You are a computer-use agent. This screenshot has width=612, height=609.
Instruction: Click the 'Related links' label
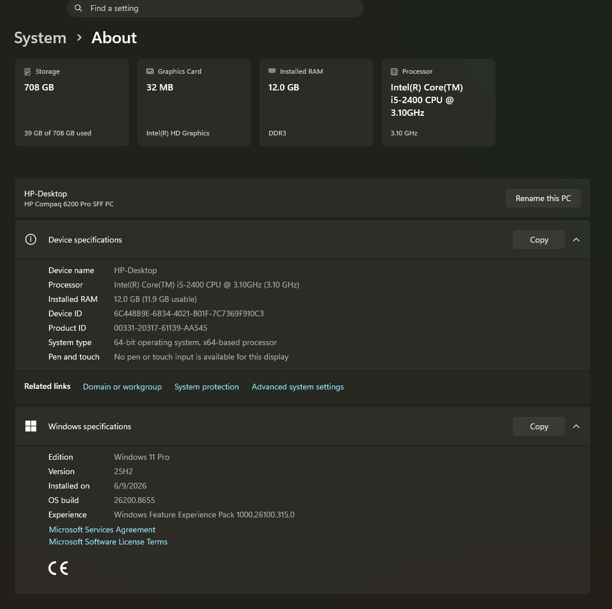47,386
